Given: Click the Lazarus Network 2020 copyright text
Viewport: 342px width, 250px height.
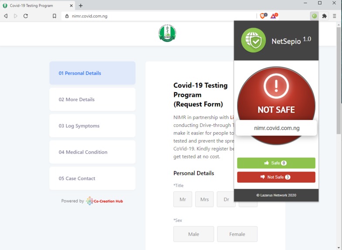Looking at the screenshot, I should [x=276, y=195].
